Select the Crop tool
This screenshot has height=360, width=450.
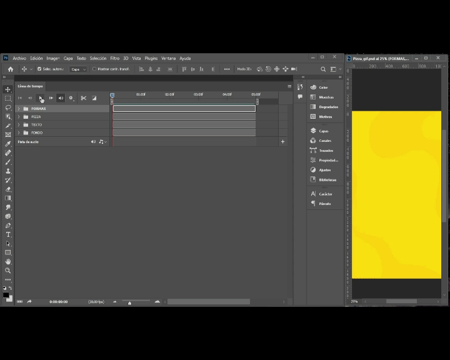pyautogui.click(x=7, y=126)
